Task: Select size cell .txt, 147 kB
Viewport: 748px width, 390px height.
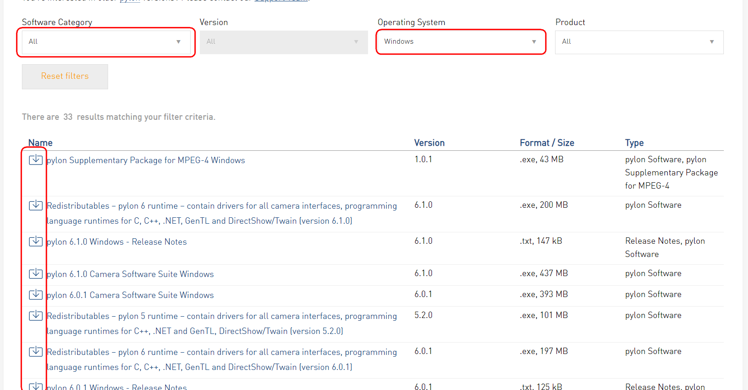Action: 541,241
